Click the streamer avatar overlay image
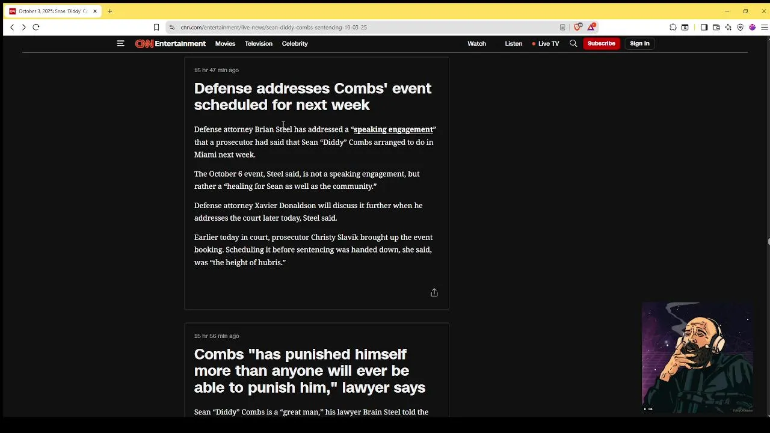The height and width of the screenshot is (433, 770). click(x=698, y=358)
